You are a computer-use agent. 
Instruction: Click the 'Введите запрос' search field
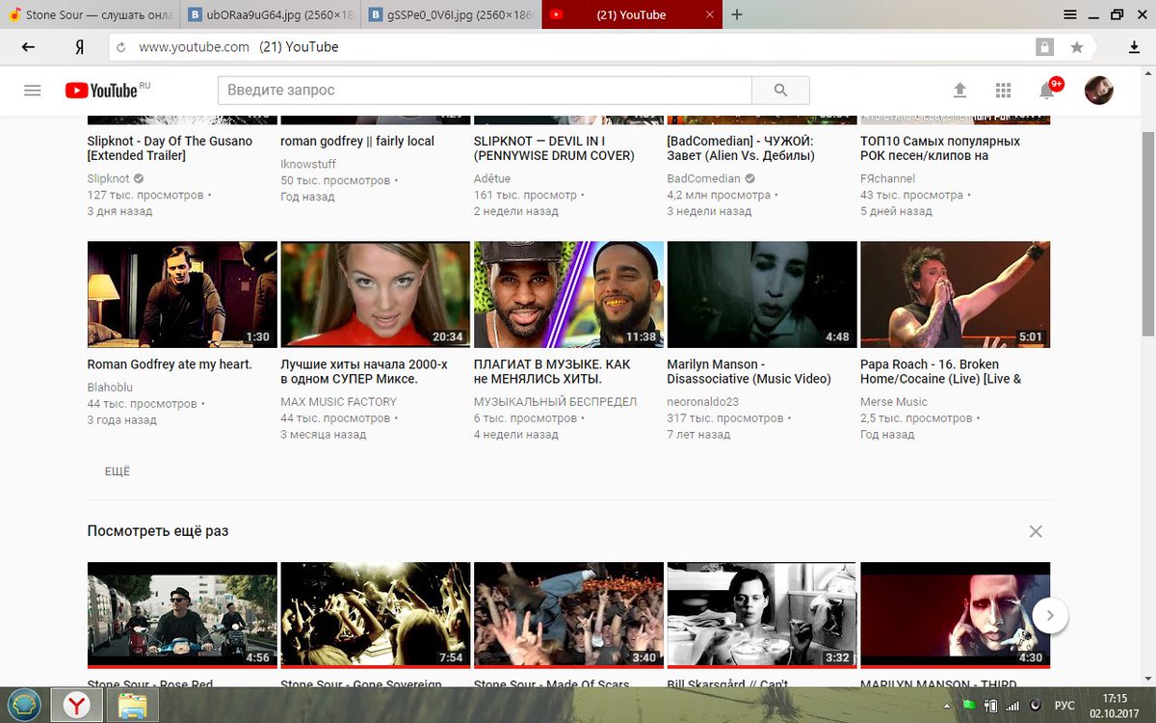[485, 90]
